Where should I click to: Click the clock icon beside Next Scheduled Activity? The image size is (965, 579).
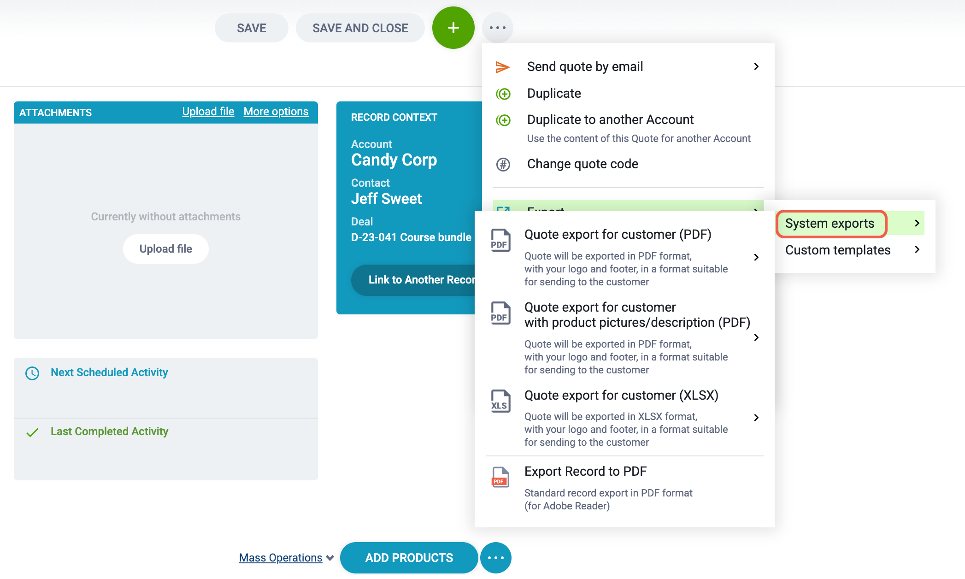point(32,373)
